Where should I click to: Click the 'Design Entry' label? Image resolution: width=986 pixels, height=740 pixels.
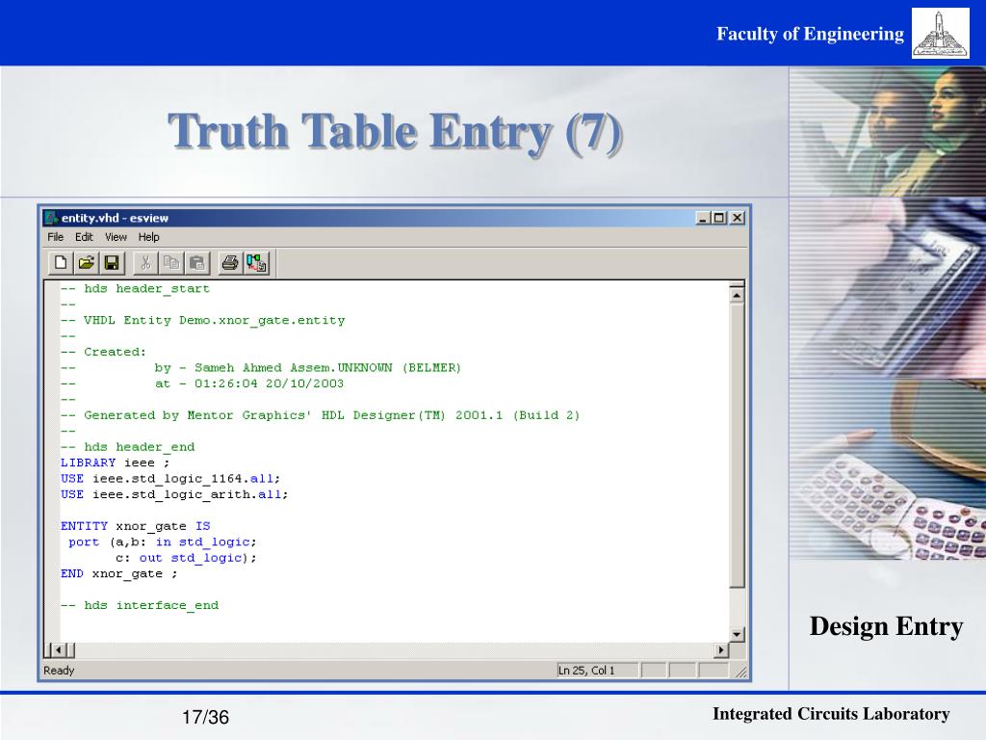tap(886, 626)
